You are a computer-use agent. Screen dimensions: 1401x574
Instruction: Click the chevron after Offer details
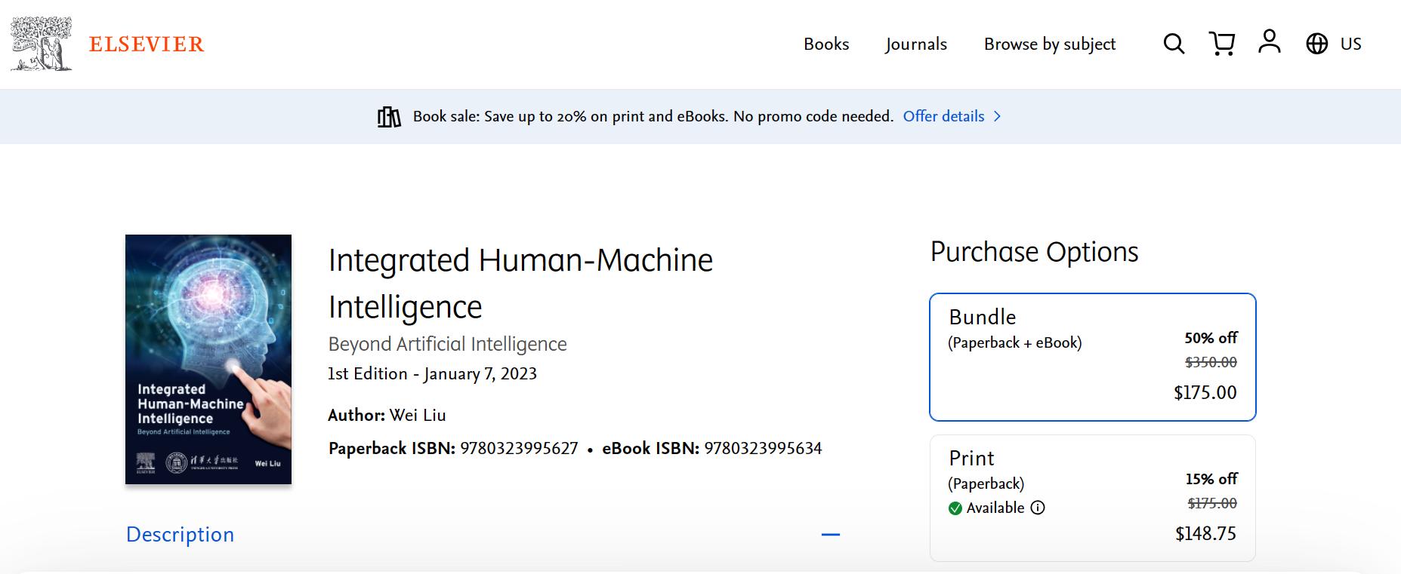tap(997, 116)
